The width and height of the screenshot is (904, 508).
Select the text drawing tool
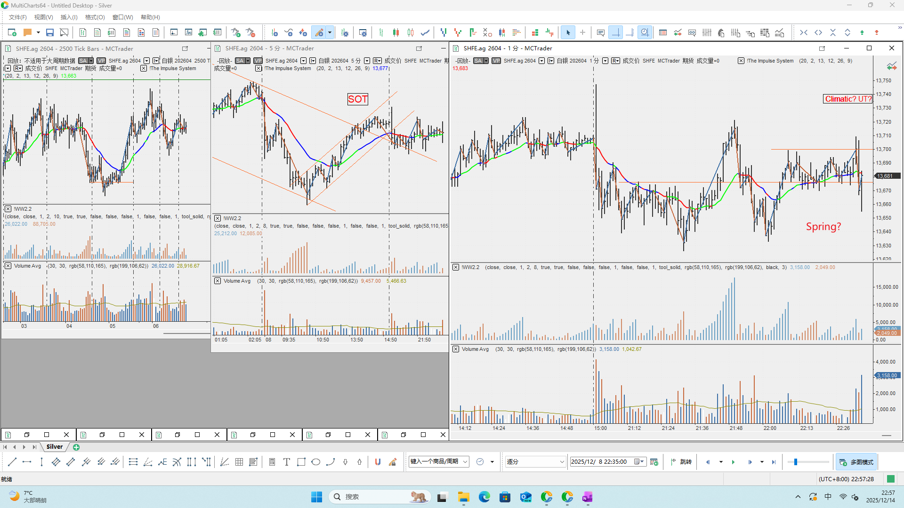[x=286, y=462]
